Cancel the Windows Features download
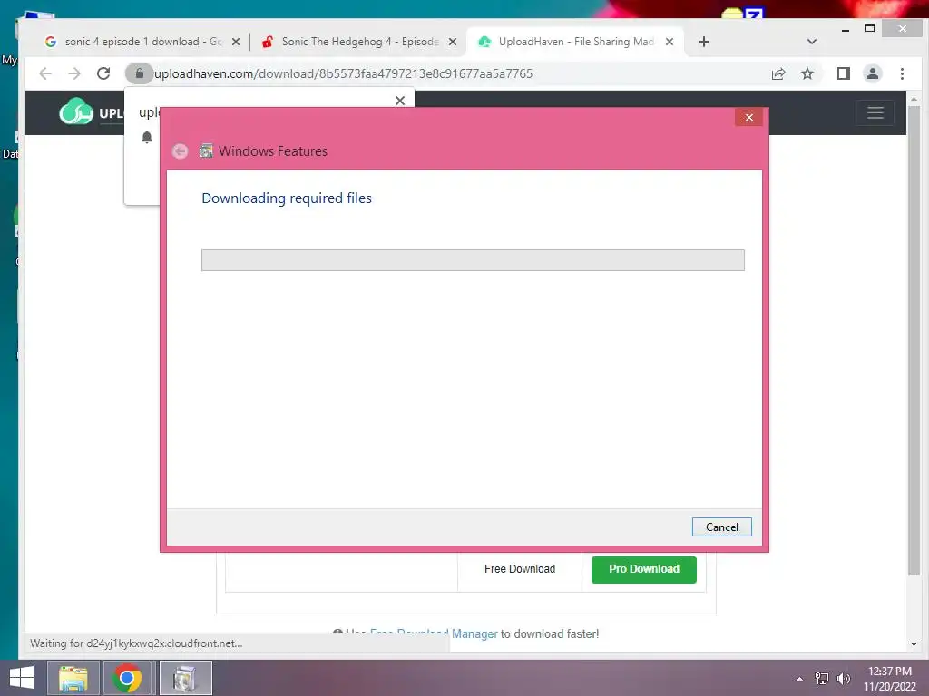 coord(721,527)
